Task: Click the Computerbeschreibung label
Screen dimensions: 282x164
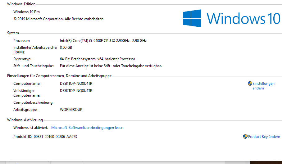Action: [x=33, y=102]
